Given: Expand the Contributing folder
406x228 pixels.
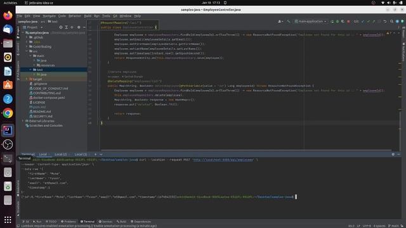Looking at the screenshot, I should tap(27, 46).
